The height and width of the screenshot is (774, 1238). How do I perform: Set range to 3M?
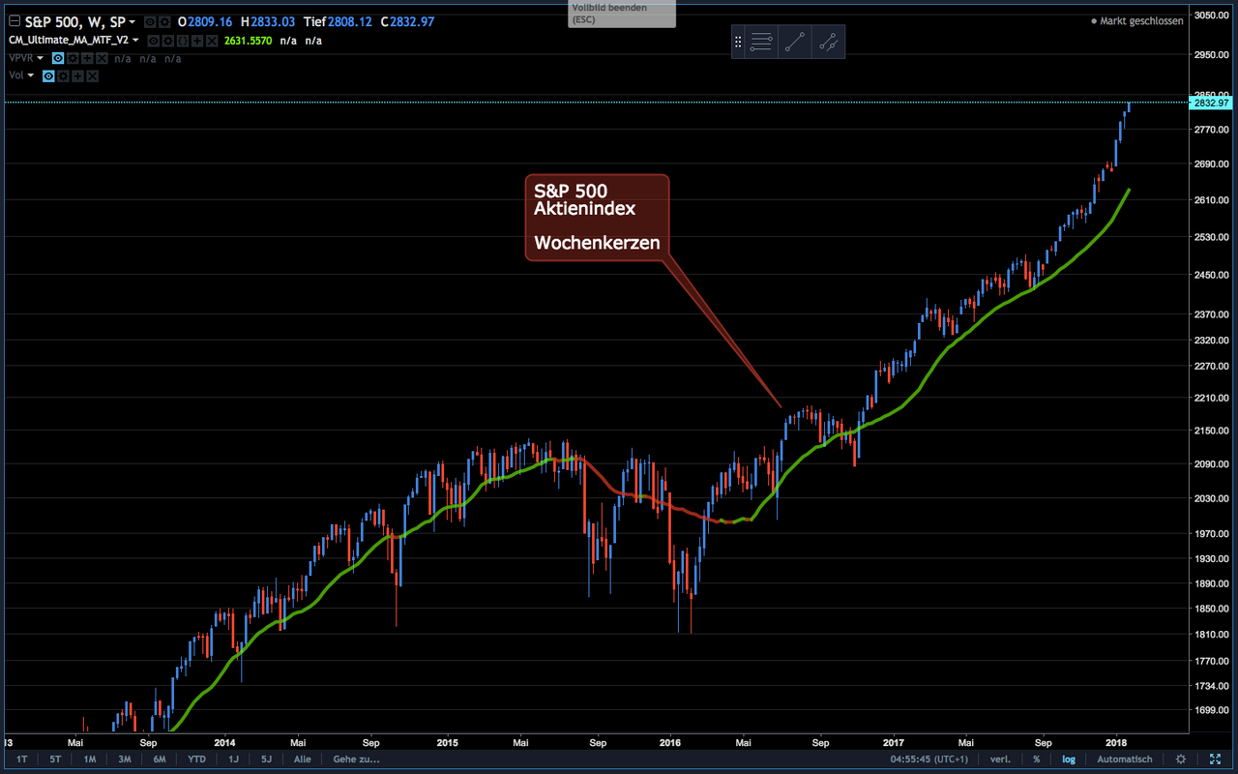pos(124,759)
